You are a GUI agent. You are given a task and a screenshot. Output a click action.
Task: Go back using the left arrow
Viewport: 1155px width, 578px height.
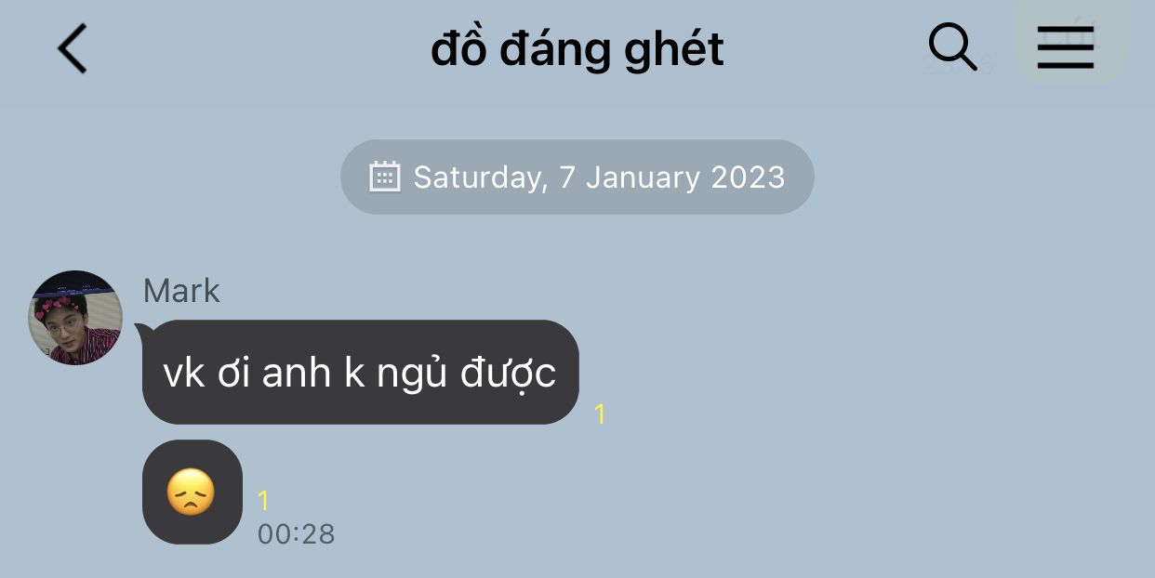coord(72,47)
